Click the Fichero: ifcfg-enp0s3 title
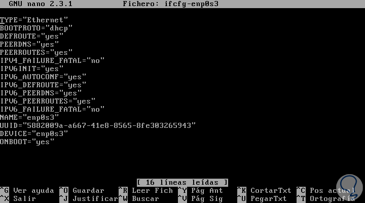This screenshot has height=203, width=365. (x=171, y=4)
